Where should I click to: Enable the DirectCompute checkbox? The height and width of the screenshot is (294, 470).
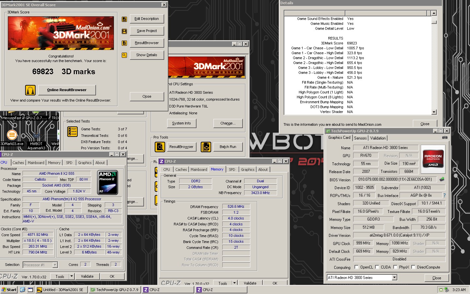tap(413, 267)
